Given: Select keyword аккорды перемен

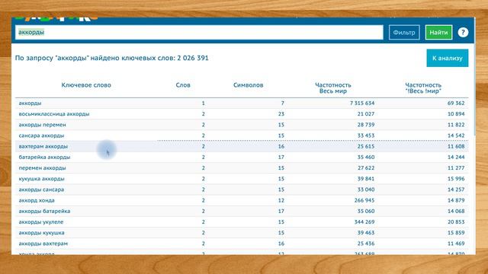Looking at the screenshot, I should click(43, 125).
